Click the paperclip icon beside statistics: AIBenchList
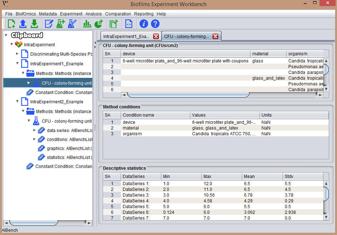Screen dimensions: 337x235 click(41, 158)
